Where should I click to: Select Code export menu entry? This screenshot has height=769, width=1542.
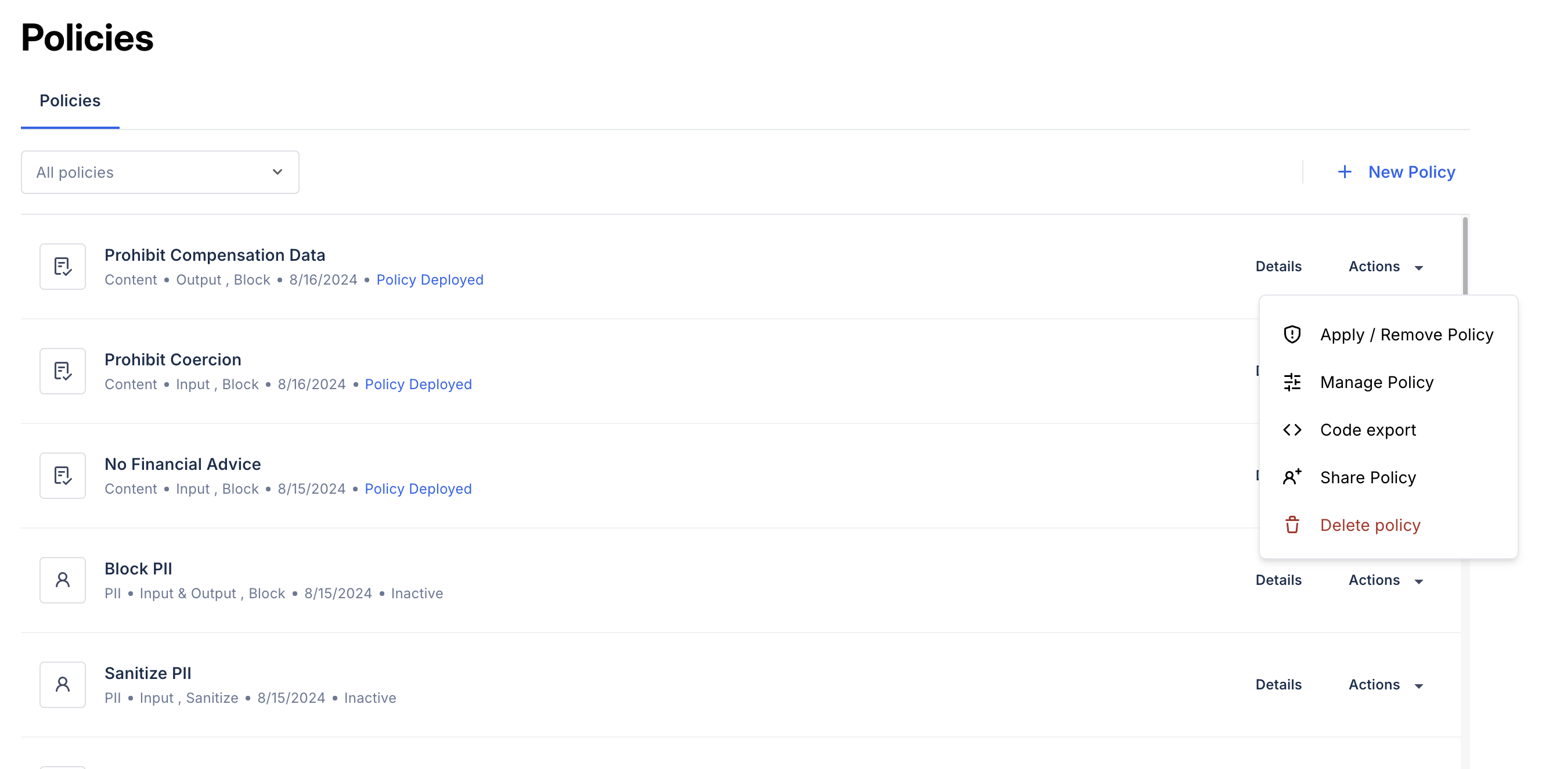pos(1388,430)
